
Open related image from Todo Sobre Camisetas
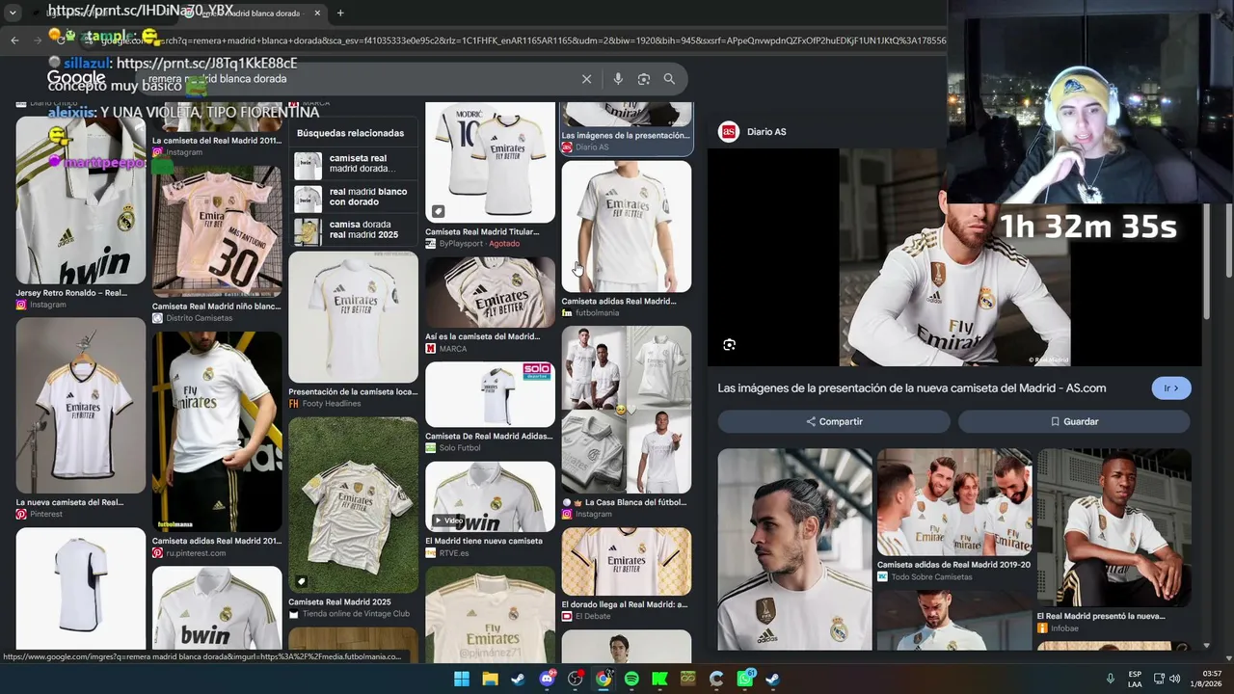(x=954, y=502)
